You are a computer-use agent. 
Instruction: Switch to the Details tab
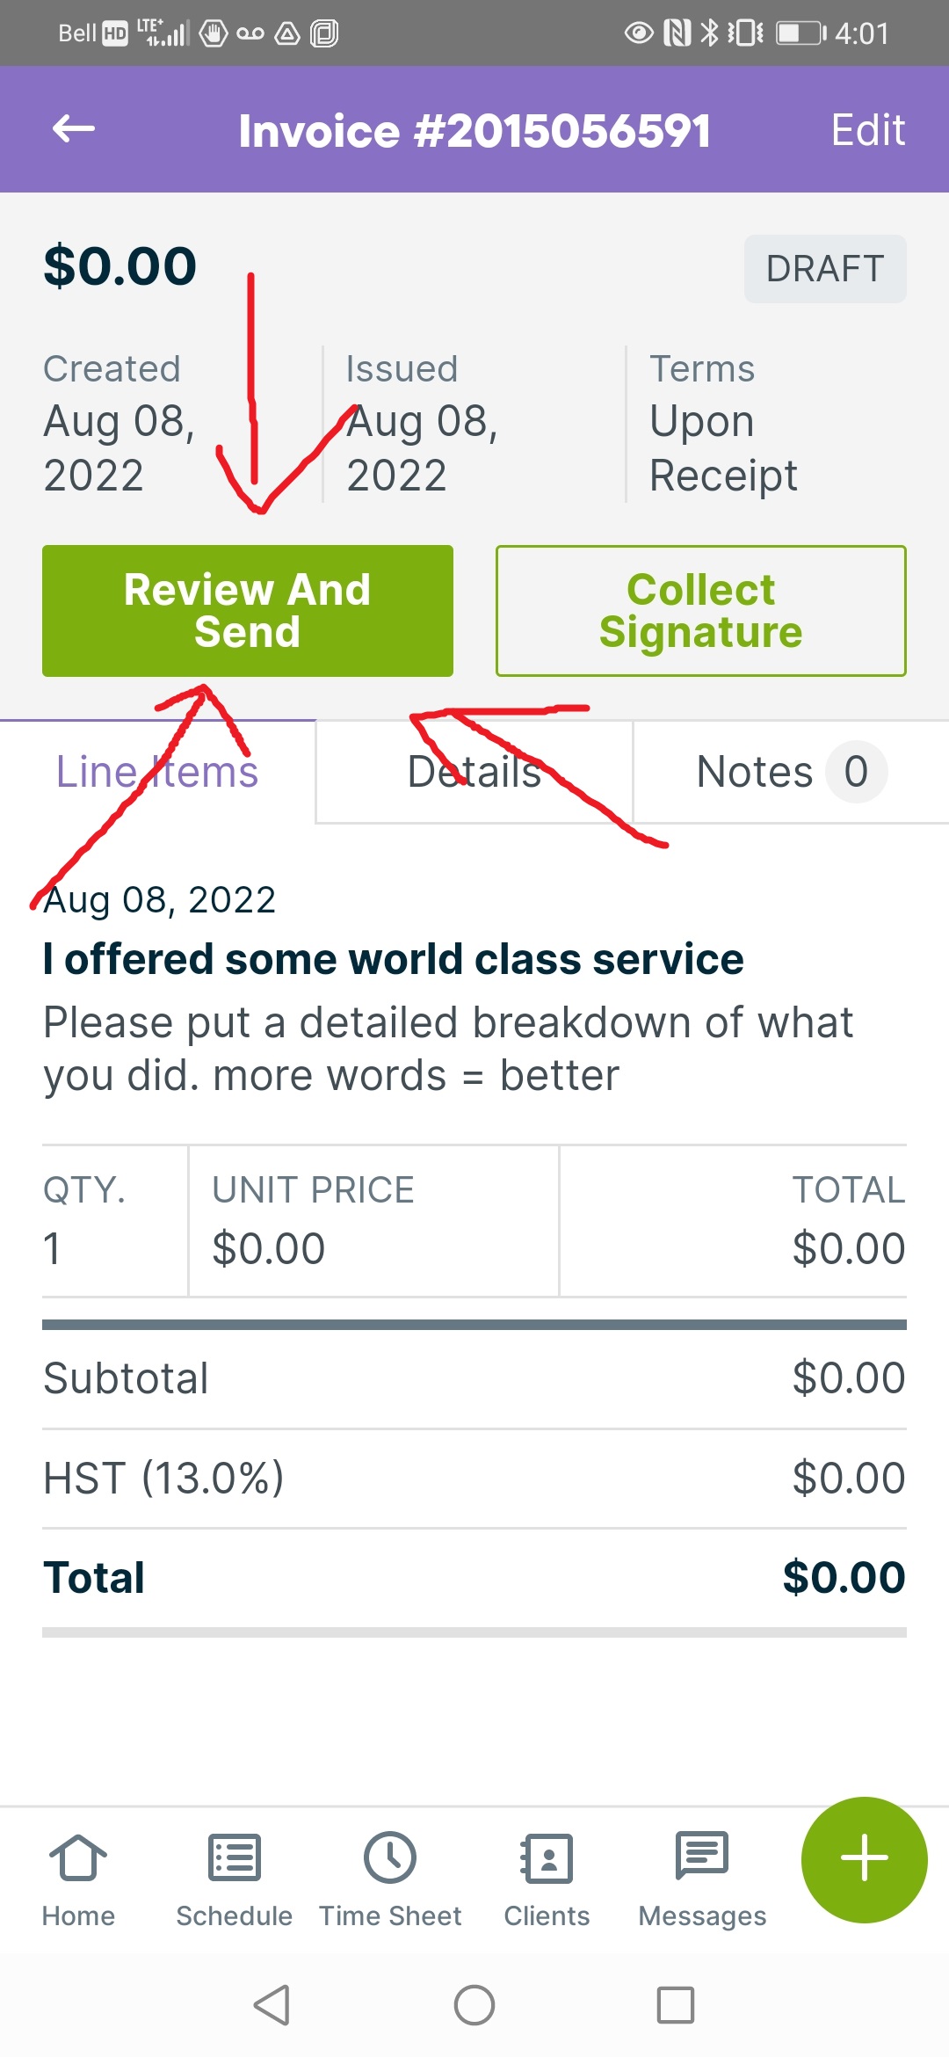click(473, 772)
